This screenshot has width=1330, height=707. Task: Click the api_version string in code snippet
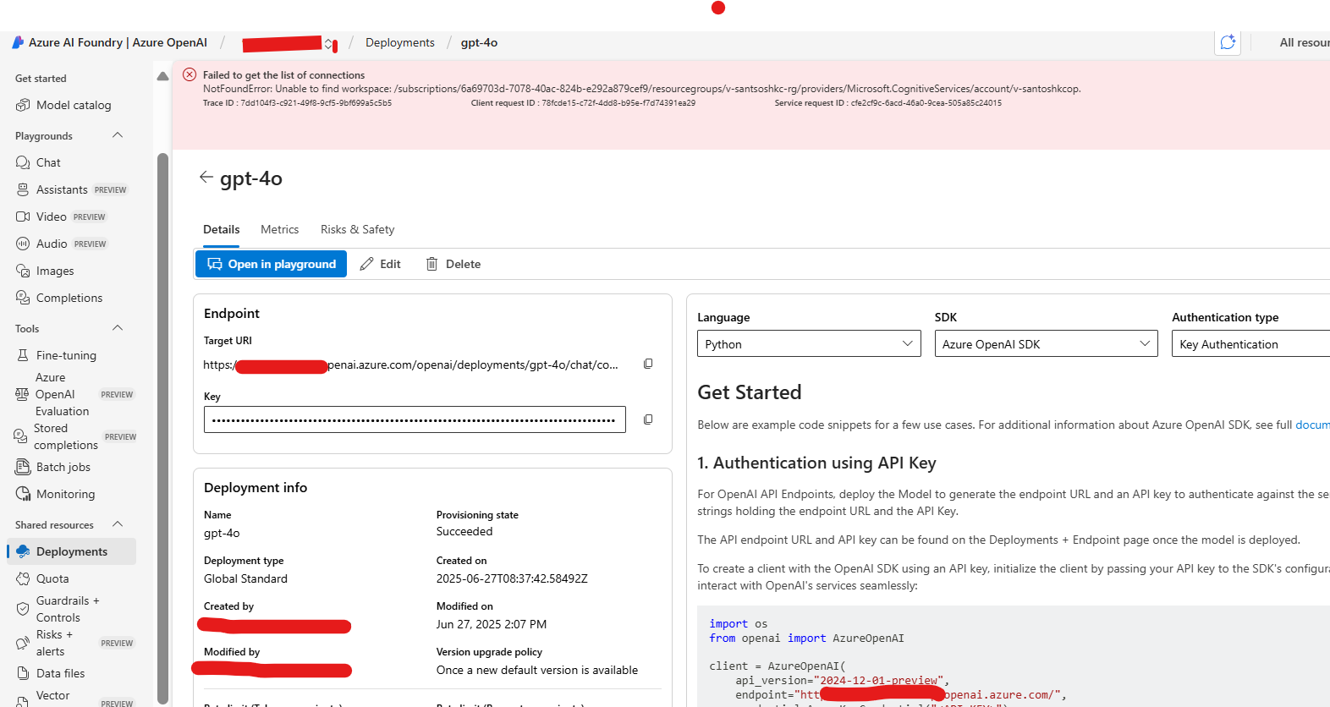pos(878,680)
